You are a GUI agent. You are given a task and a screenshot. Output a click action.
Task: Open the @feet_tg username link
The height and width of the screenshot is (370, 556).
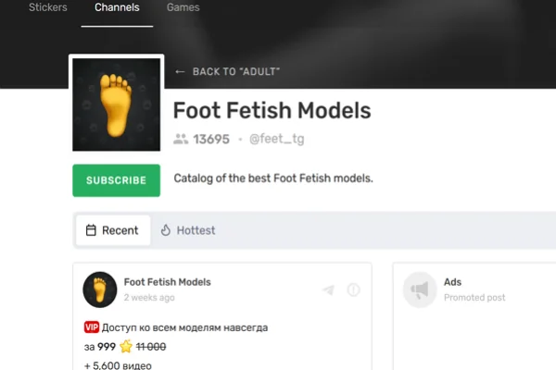coord(276,139)
